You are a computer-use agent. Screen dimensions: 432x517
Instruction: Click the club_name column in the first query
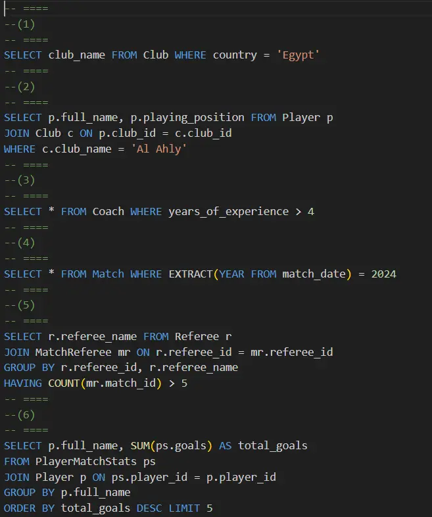tap(77, 55)
